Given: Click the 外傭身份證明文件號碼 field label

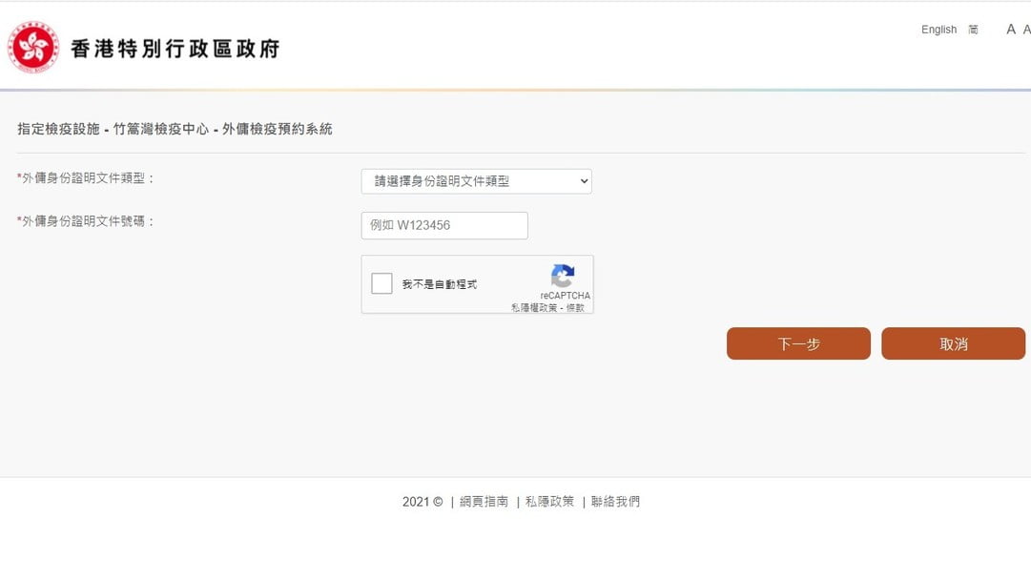Looking at the screenshot, I should click(x=88, y=221).
